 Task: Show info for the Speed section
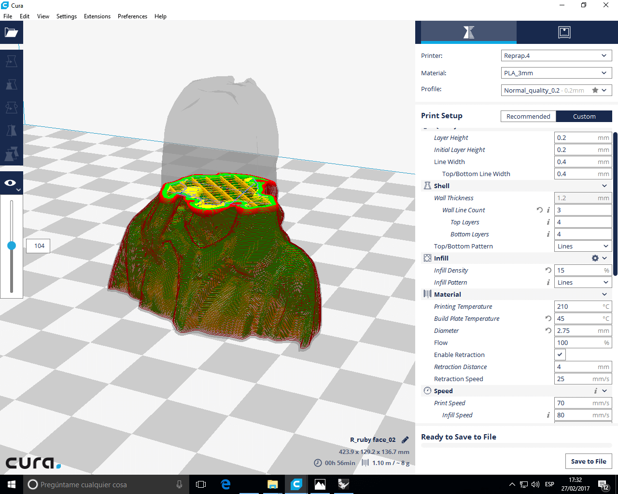point(596,391)
